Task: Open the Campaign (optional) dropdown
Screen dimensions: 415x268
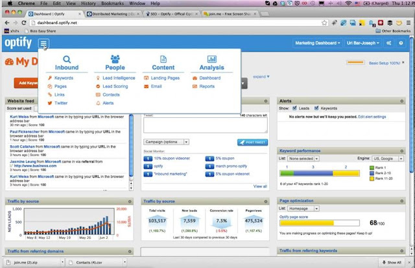Action: point(166,142)
